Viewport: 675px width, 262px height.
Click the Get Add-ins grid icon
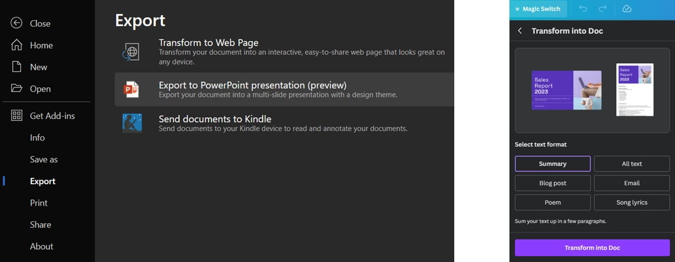tap(16, 115)
